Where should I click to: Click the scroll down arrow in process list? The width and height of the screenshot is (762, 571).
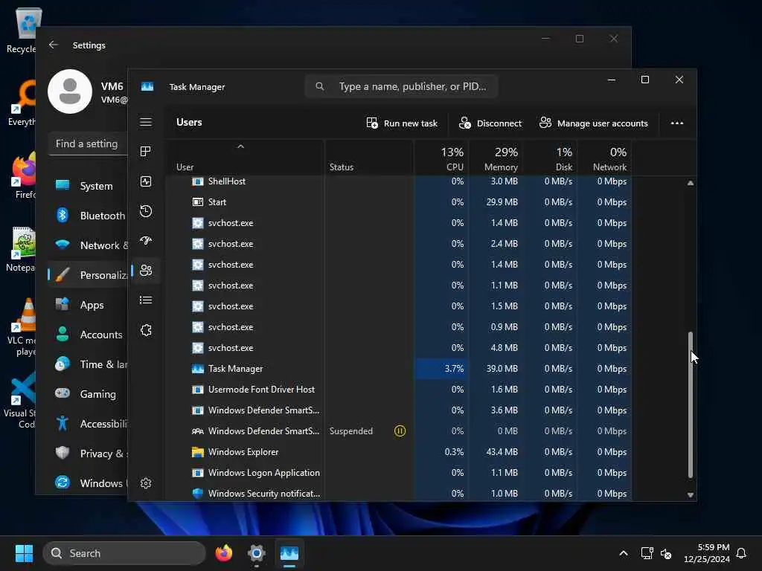[x=690, y=494]
